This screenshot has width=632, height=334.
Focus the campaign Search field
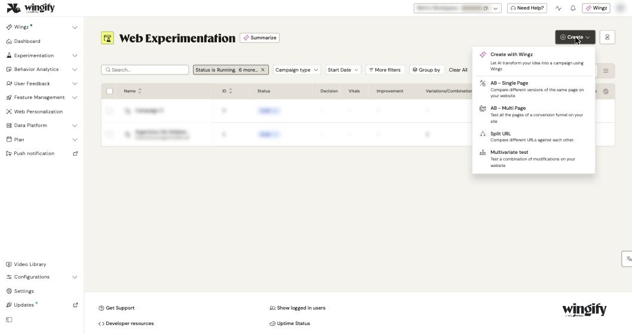click(145, 70)
